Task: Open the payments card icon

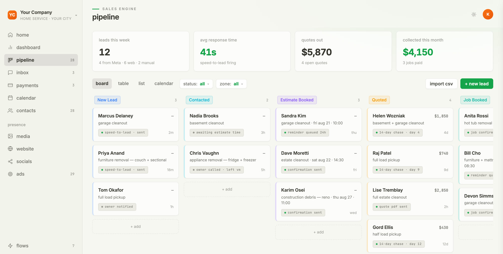Action: [10, 85]
